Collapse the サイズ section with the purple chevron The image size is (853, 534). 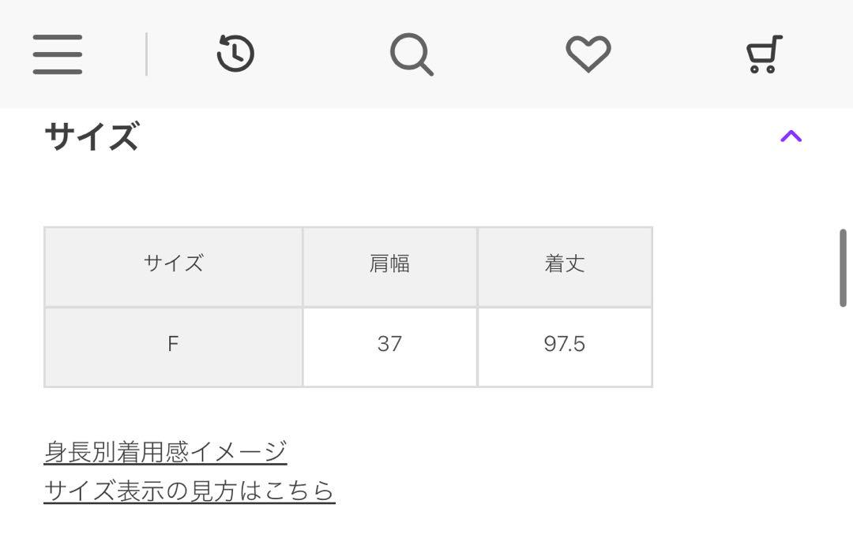pyautogui.click(x=791, y=136)
